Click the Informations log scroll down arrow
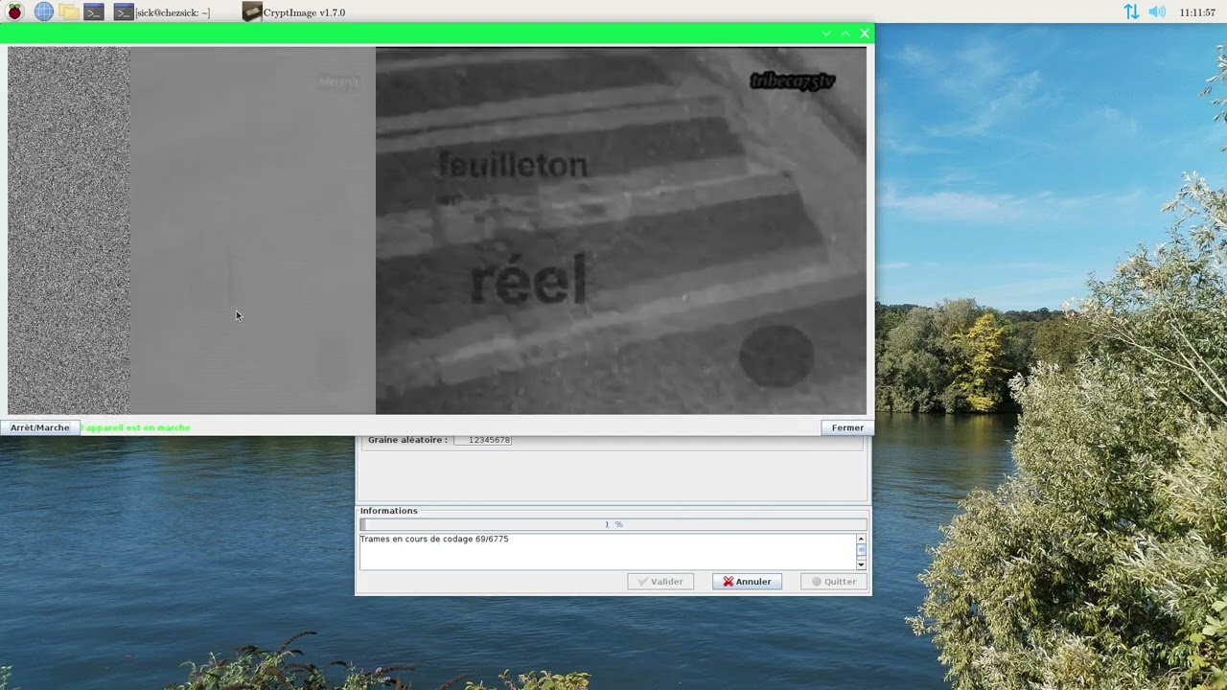The height and width of the screenshot is (690, 1227). tap(861, 564)
